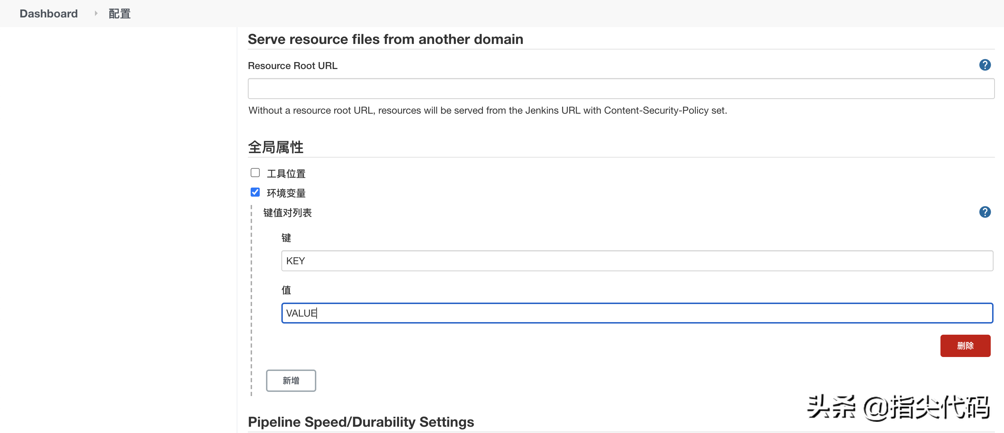Click the 键值对列表 label
The height and width of the screenshot is (433, 1004).
(288, 213)
